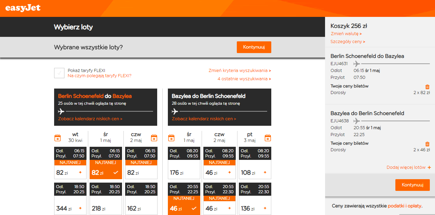435x215 pixels.
Task: Select the 46 zł 08:20 flight on czw 2 maj
Action: pos(220,163)
